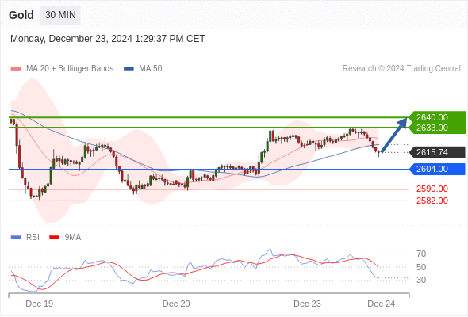
Task: Click the Dec 24 date axis marker
Action: (382, 304)
